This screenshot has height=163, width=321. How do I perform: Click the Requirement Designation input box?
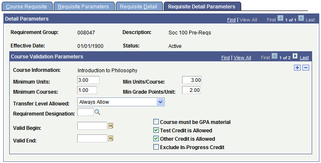pos(86,112)
